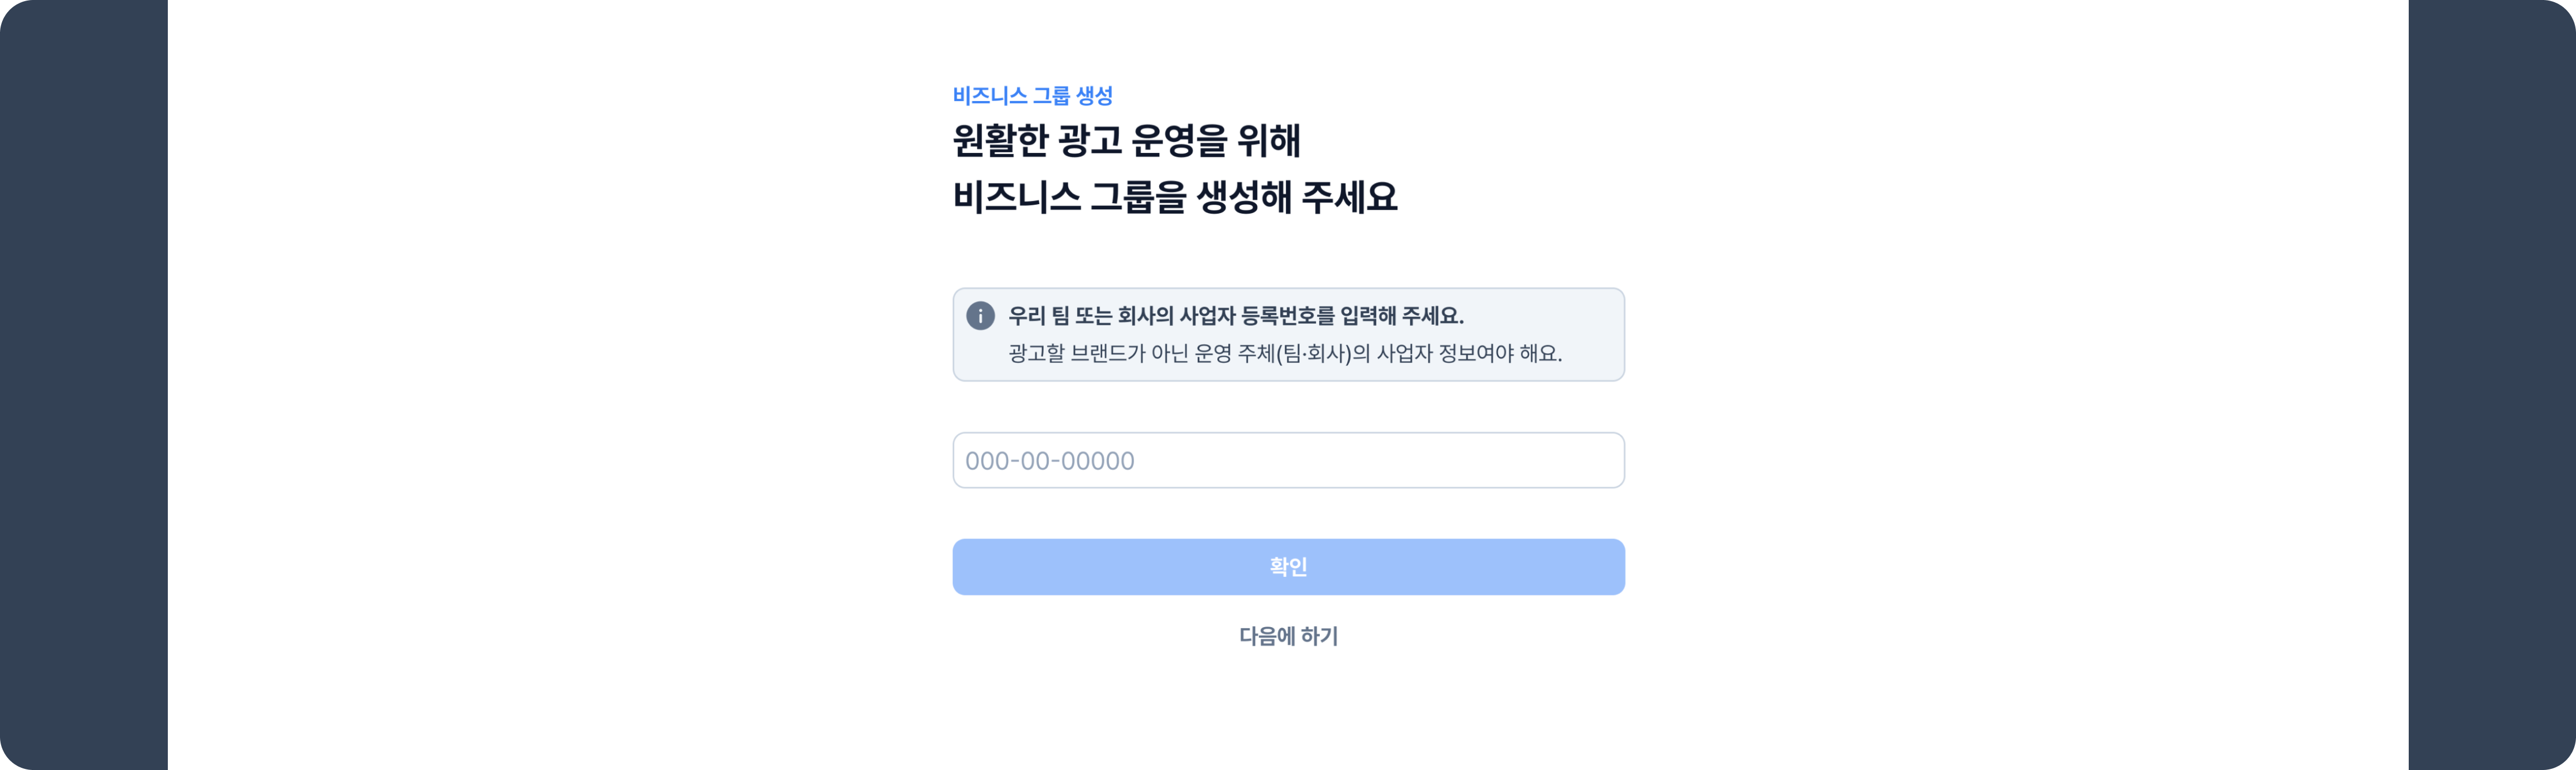The height and width of the screenshot is (770, 2576).
Task: Click the dark panel on the left edge
Action: click(83, 384)
